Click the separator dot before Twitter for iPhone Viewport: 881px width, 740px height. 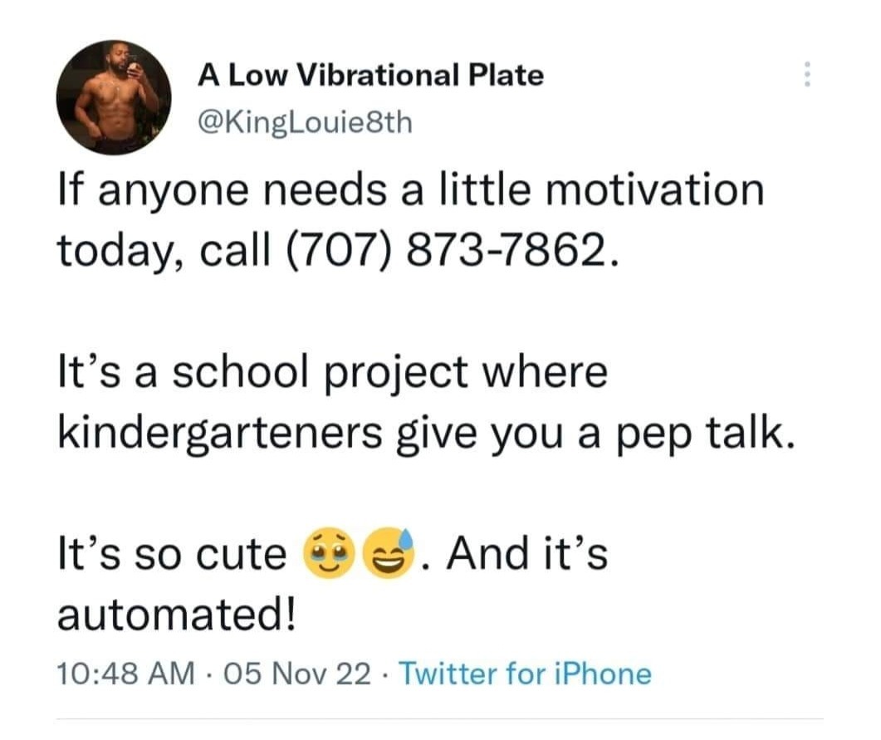384,675
